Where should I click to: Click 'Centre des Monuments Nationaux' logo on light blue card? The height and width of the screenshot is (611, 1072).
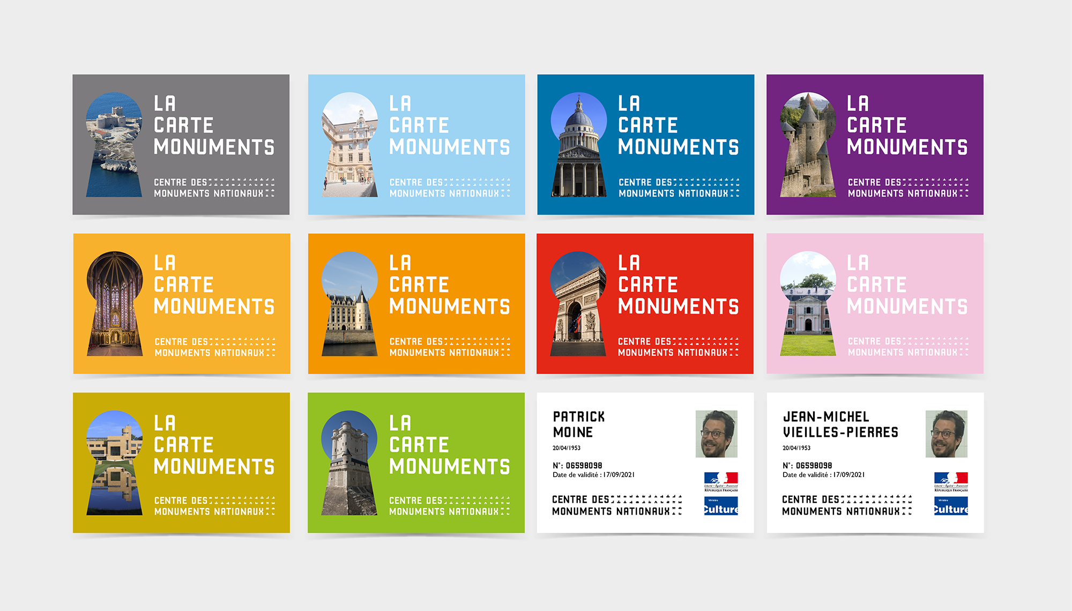[x=450, y=188]
